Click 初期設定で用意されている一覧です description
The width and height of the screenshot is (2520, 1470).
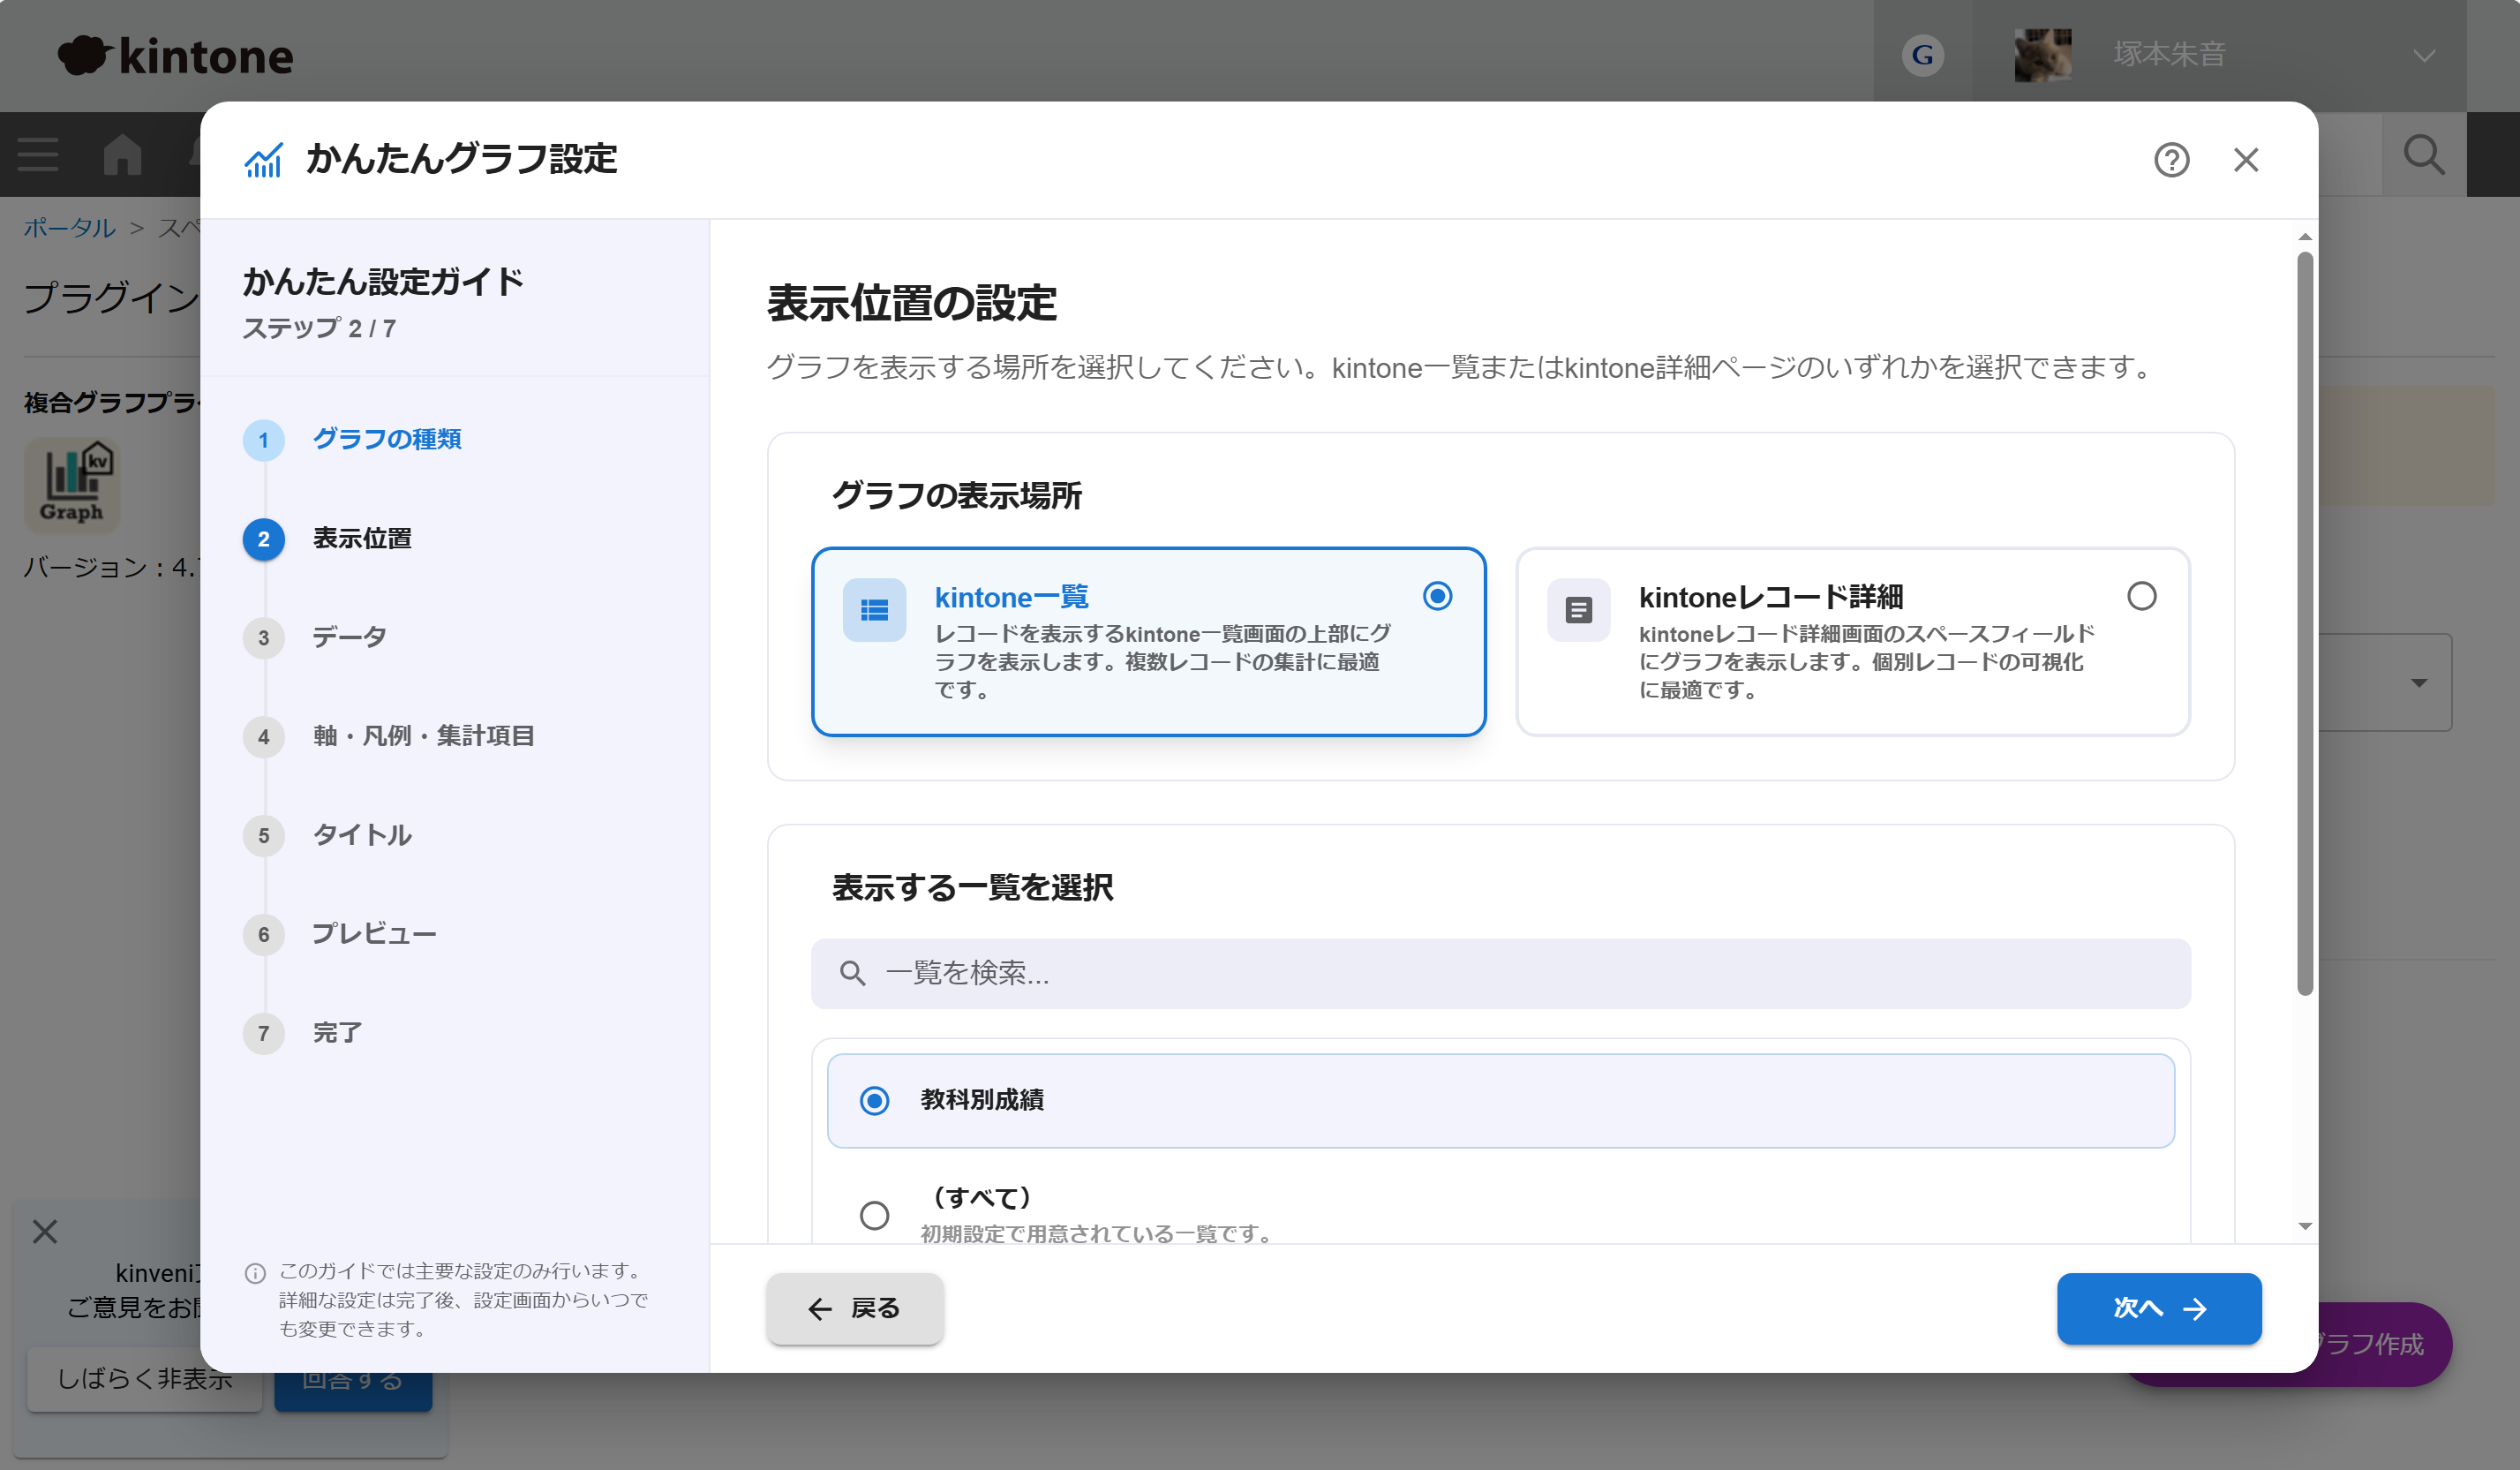pyautogui.click(x=1096, y=1233)
